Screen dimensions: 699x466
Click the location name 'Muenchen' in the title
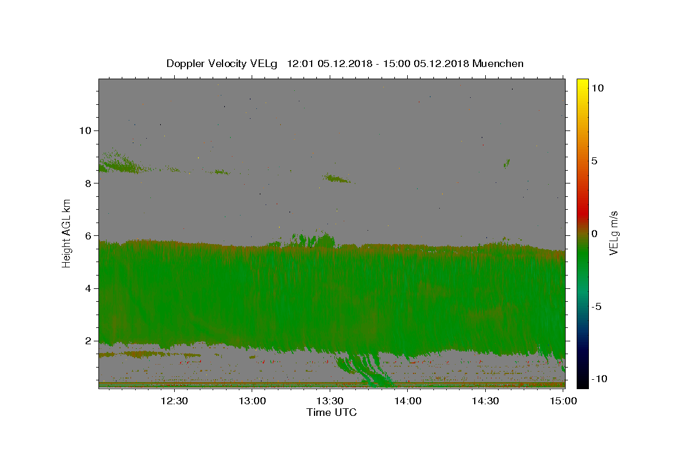click(498, 63)
